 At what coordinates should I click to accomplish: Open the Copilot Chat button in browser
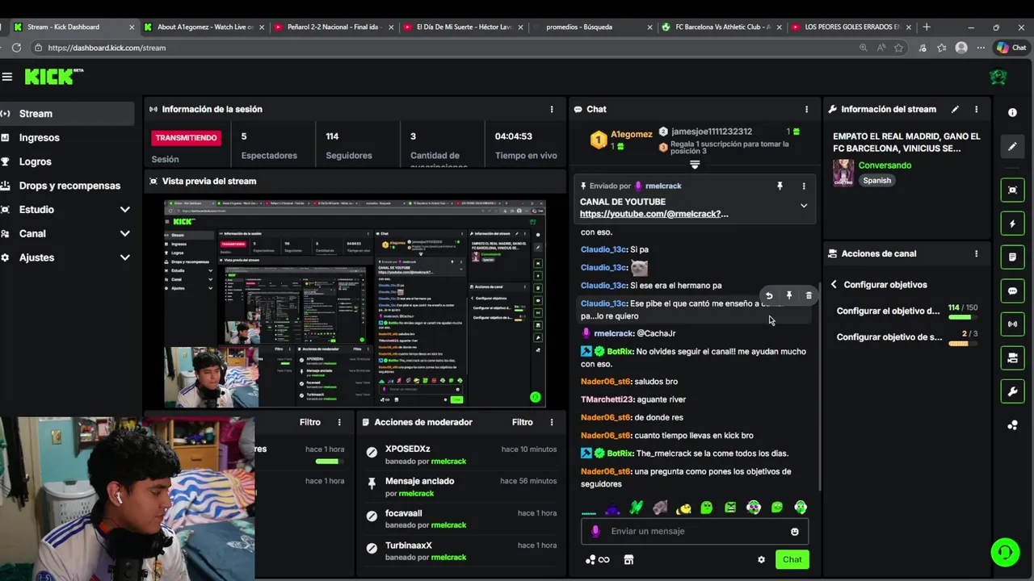[x=1011, y=48]
